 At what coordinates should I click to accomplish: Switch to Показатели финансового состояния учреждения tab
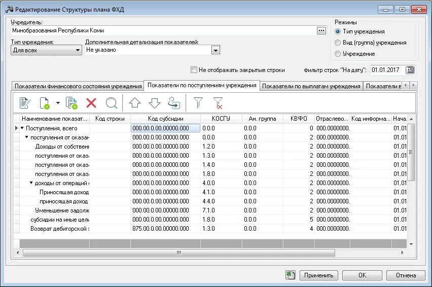click(x=78, y=86)
